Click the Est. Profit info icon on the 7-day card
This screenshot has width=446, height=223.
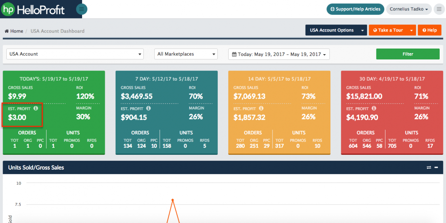(x=149, y=108)
